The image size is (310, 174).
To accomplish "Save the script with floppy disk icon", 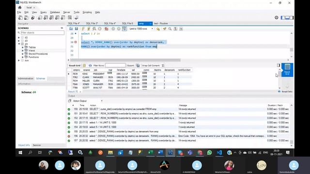I will (x=77, y=29).
